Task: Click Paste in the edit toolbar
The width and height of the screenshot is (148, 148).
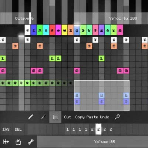Action: 92,117
